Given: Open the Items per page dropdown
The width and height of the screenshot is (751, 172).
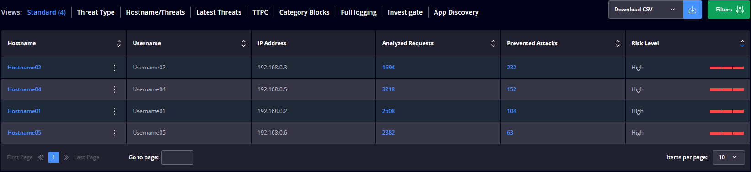Looking at the screenshot, I should coord(728,157).
